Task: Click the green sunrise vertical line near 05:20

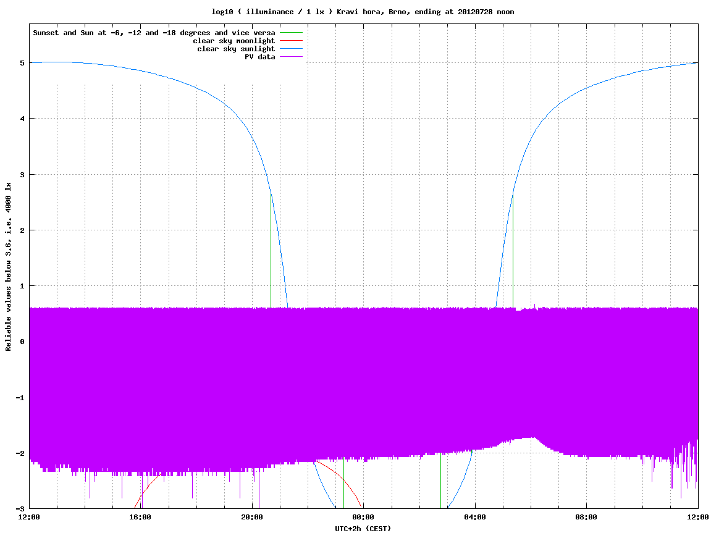Action: coord(513,251)
